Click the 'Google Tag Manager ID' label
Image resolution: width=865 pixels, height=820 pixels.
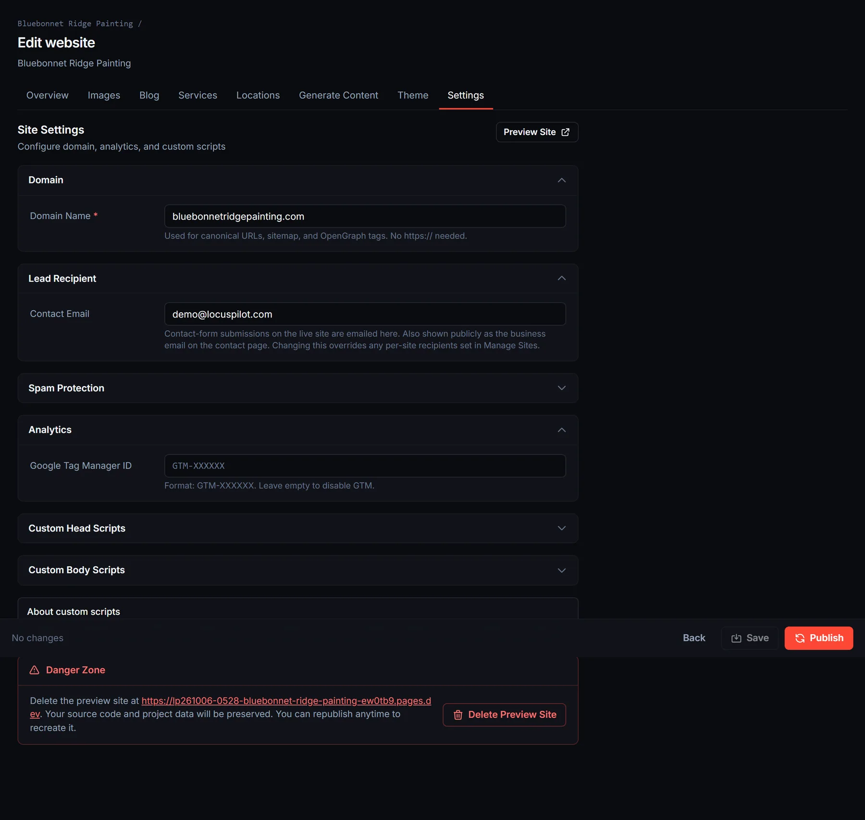81,465
